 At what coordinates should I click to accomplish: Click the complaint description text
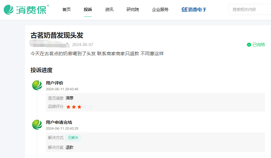pyautogui.click(x=97, y=54)
